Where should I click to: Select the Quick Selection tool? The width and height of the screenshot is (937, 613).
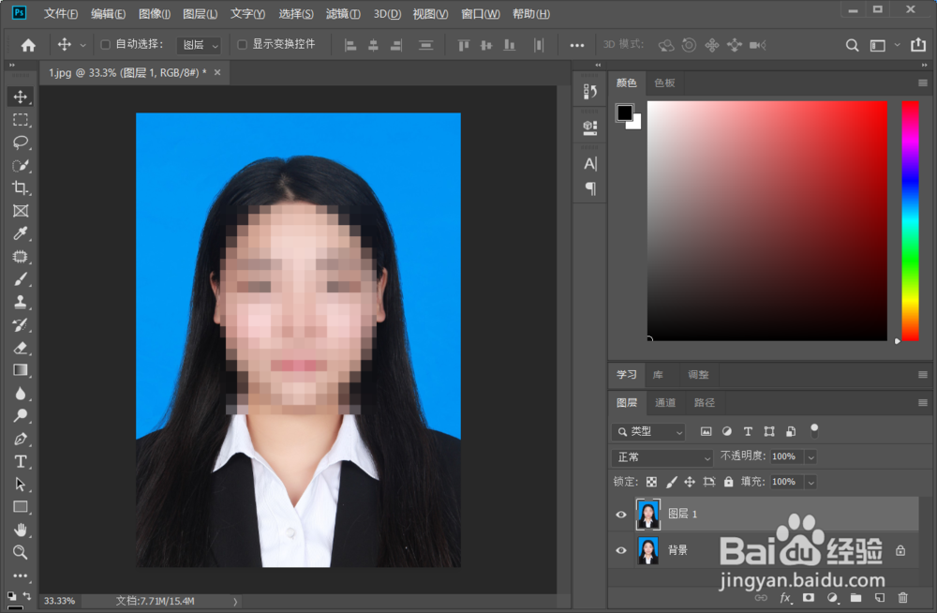point(21,166)
